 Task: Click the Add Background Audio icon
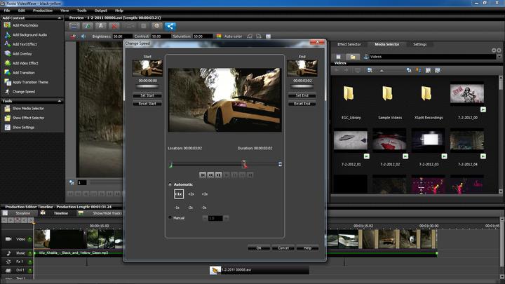click(x=7, y=35)
